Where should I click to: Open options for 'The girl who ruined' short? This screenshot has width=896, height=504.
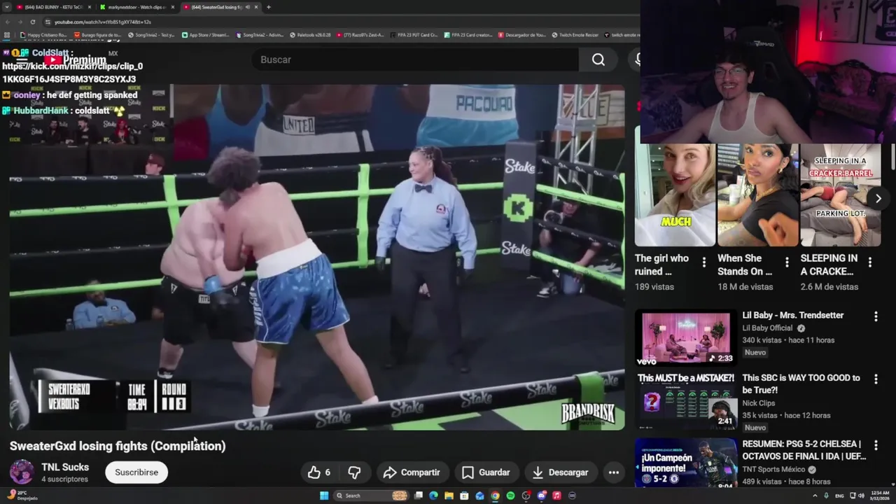(703, 262)
